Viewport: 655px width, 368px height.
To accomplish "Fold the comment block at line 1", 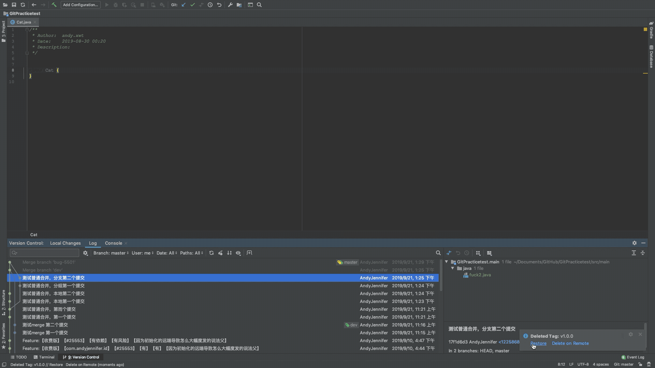I will (x=27, y=30).
